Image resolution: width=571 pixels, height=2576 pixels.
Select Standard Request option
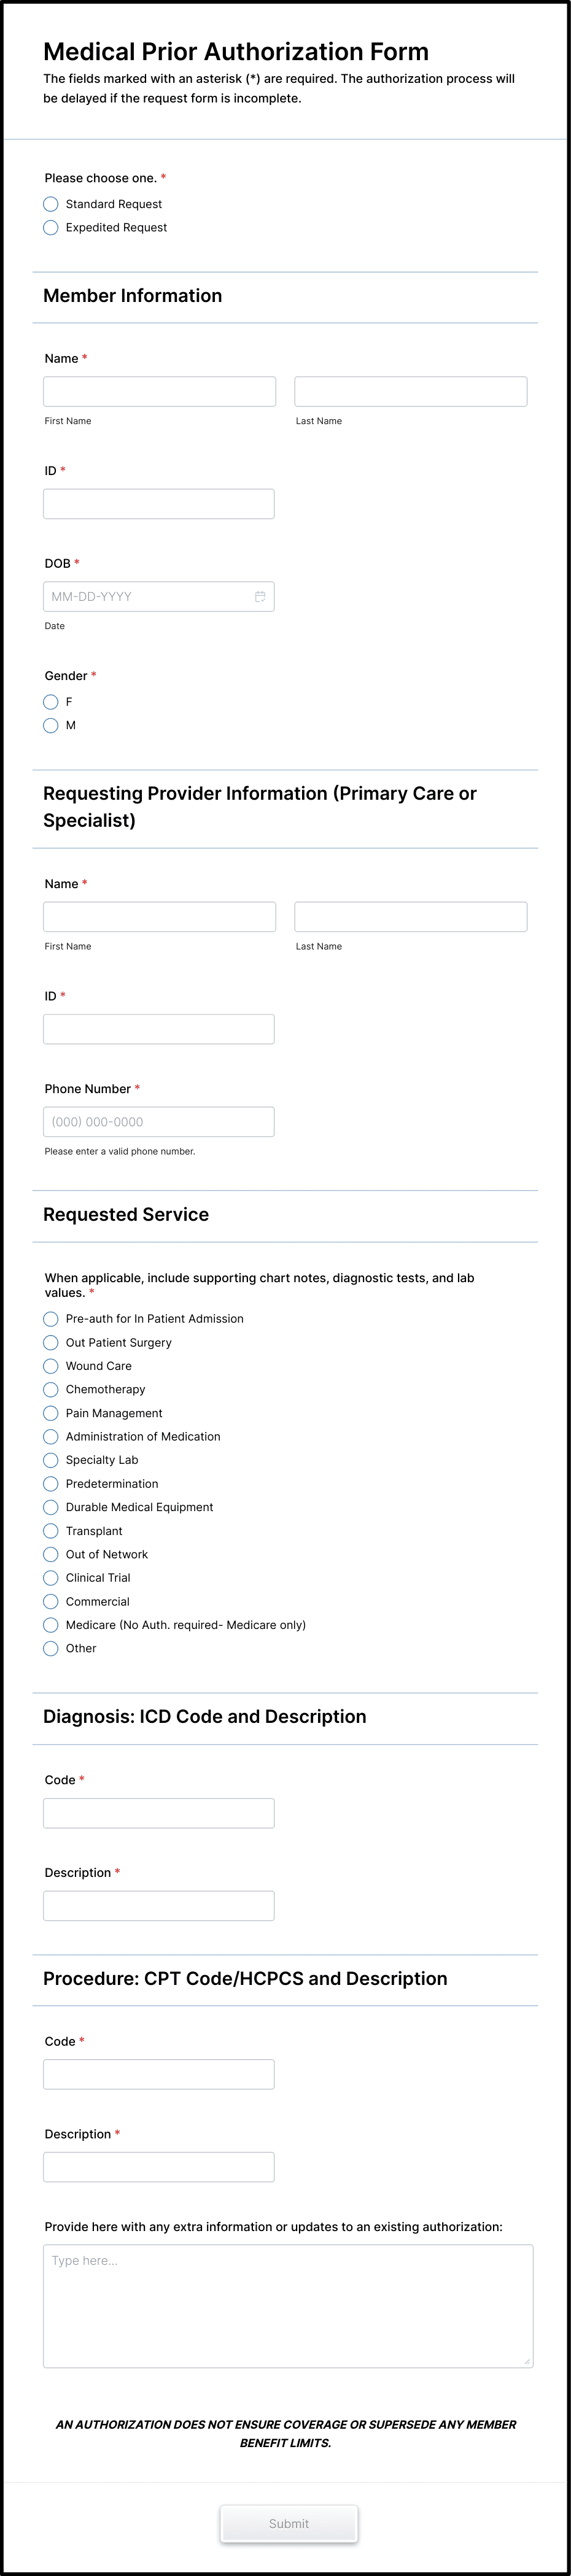point(51,203)
